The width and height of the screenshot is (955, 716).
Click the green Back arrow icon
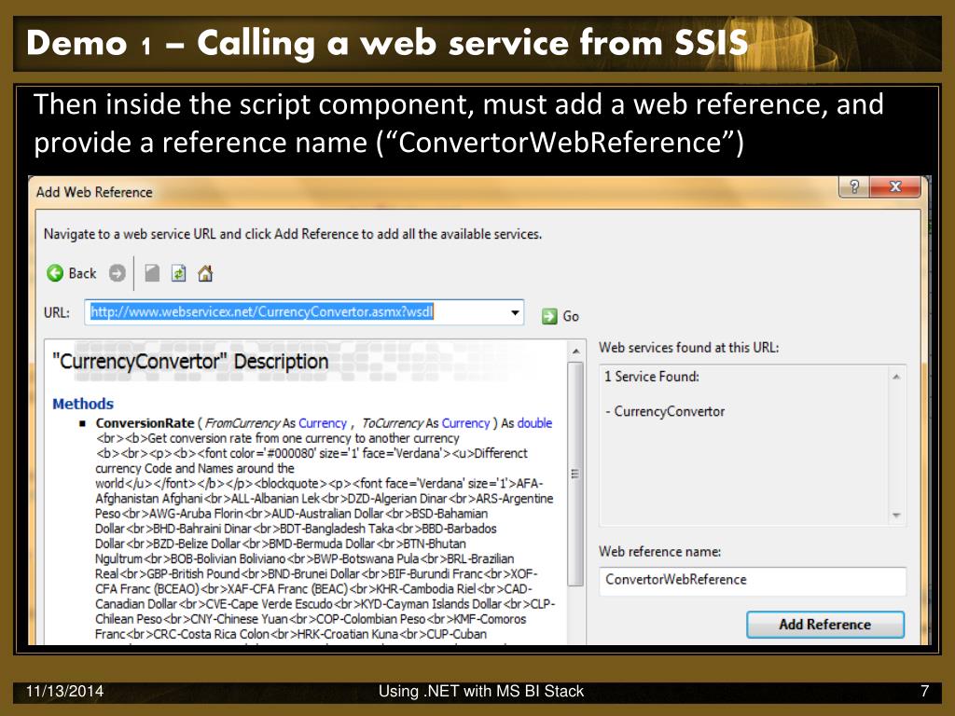[55, 273]
